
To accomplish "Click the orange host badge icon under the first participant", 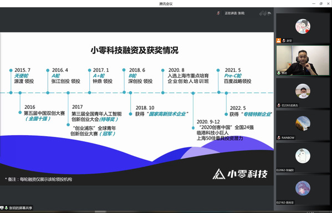I will click(278, 40).
